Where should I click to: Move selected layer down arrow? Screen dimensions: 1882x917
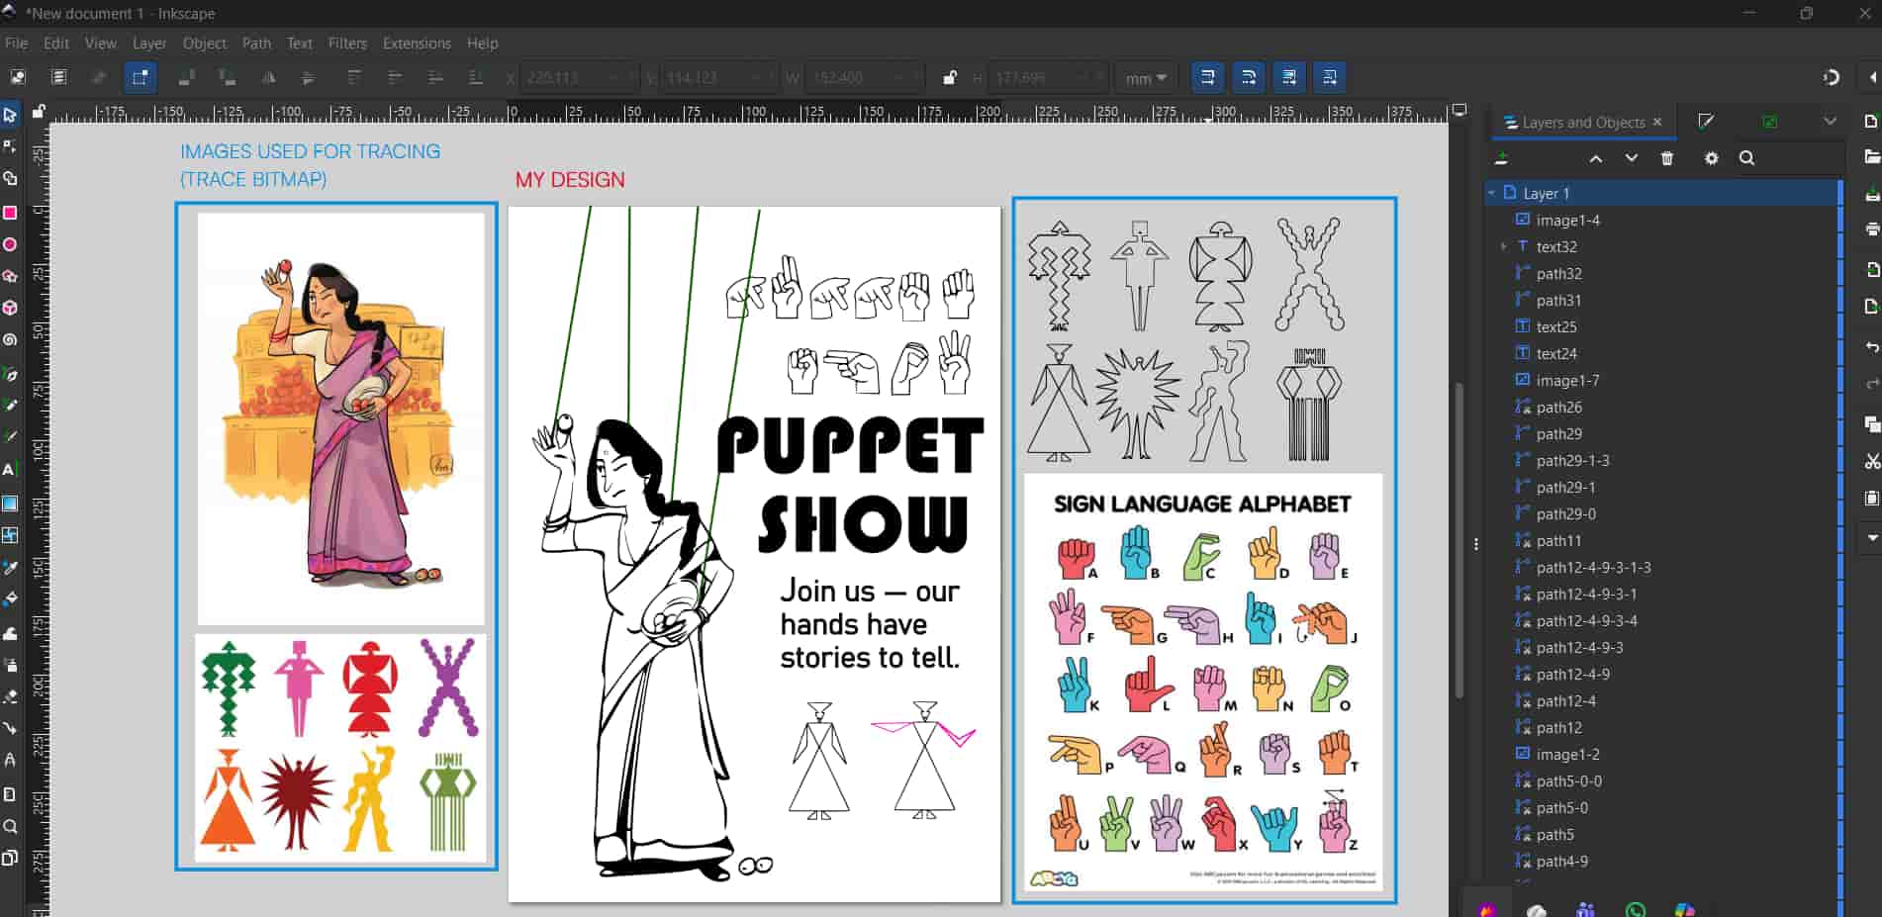pos(1632,158)
